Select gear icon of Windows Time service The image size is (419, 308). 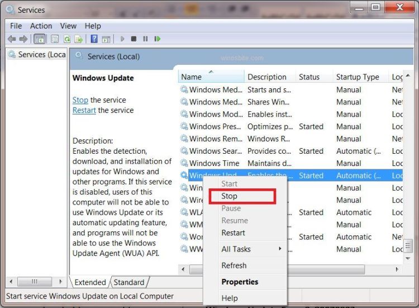point(184,163)
